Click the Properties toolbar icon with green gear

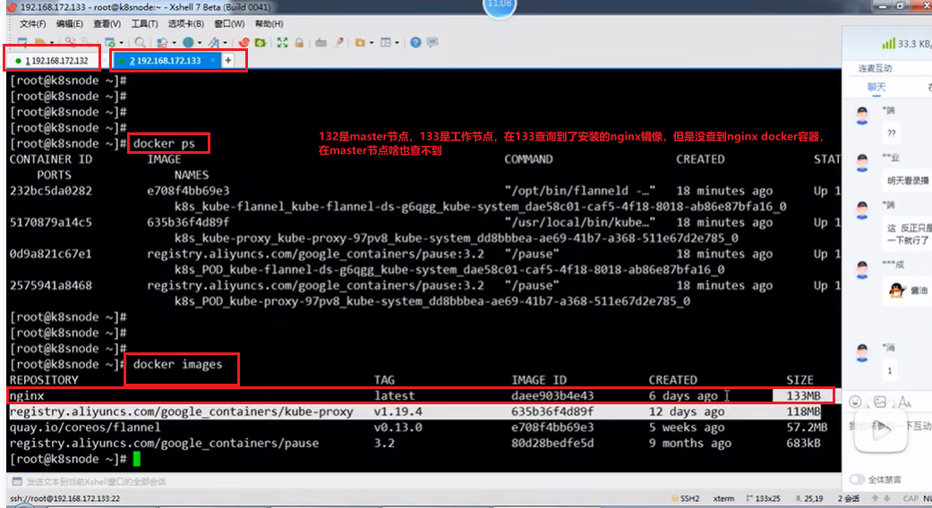(x=109, y=43)
